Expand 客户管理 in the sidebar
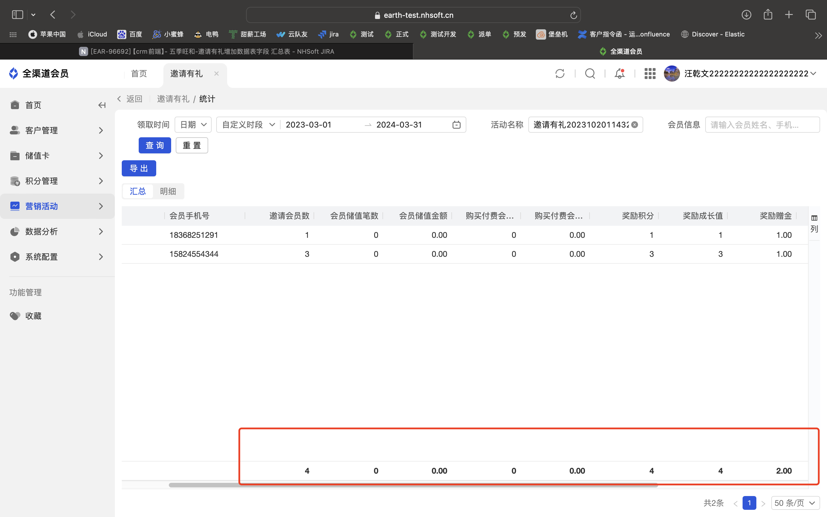This screenshot has width=827, height=517. click(57, 130)
